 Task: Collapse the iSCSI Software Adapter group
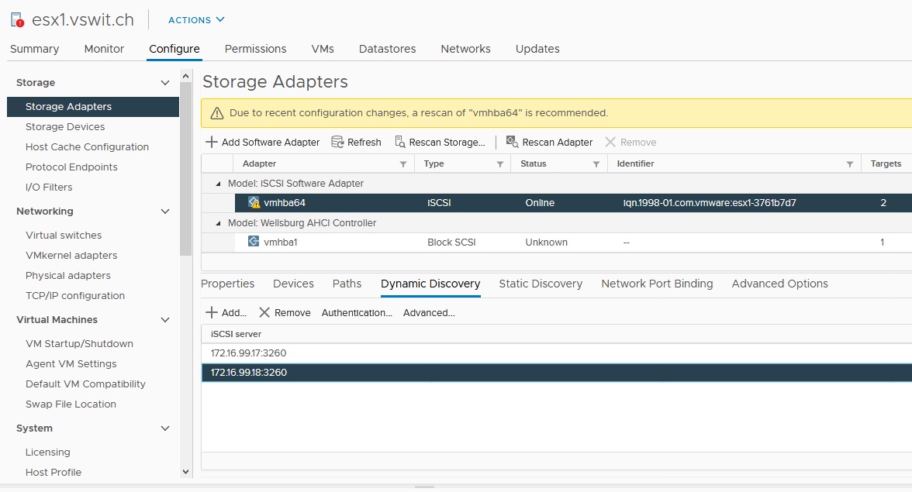[x=216, y=184]
